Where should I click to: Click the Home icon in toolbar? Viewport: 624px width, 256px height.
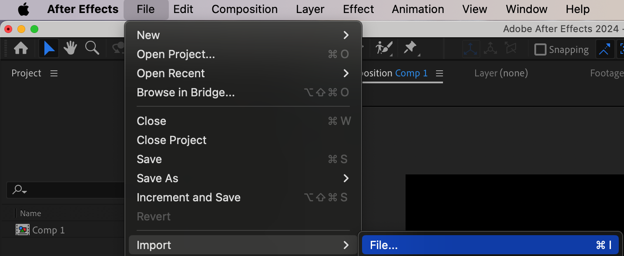pos(21,49)
